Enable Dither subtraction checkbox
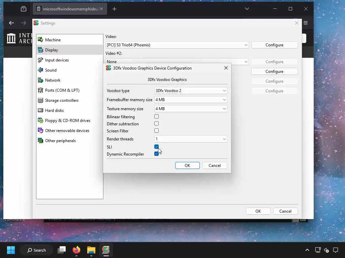This screenshot has height=258, width=345. [156, 124]
